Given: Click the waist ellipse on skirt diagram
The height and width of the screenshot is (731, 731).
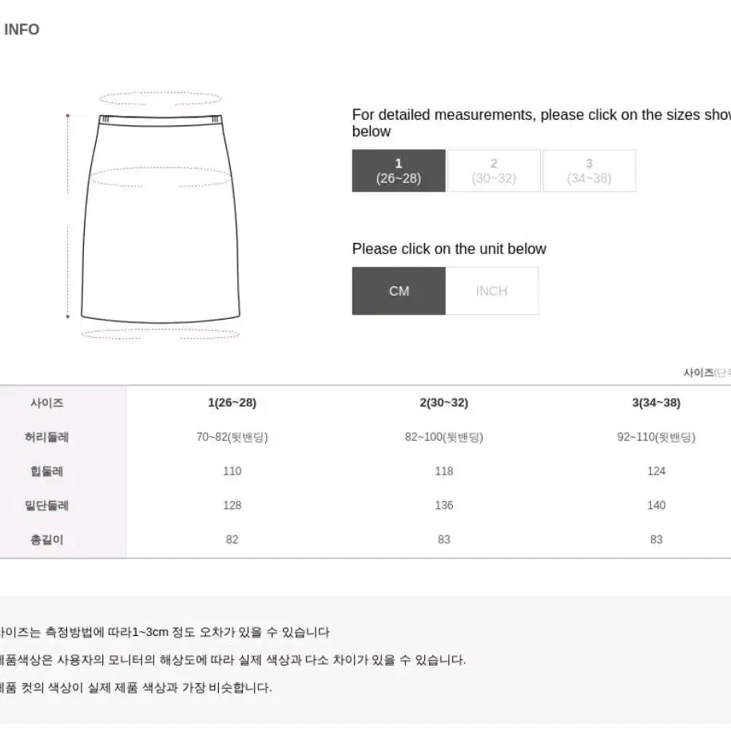Looking at the screenshot, I should (160, 98).
